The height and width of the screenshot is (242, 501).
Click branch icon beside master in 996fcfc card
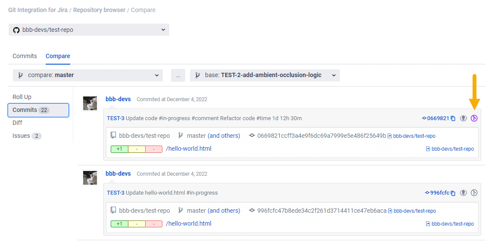tap(180, 211)
